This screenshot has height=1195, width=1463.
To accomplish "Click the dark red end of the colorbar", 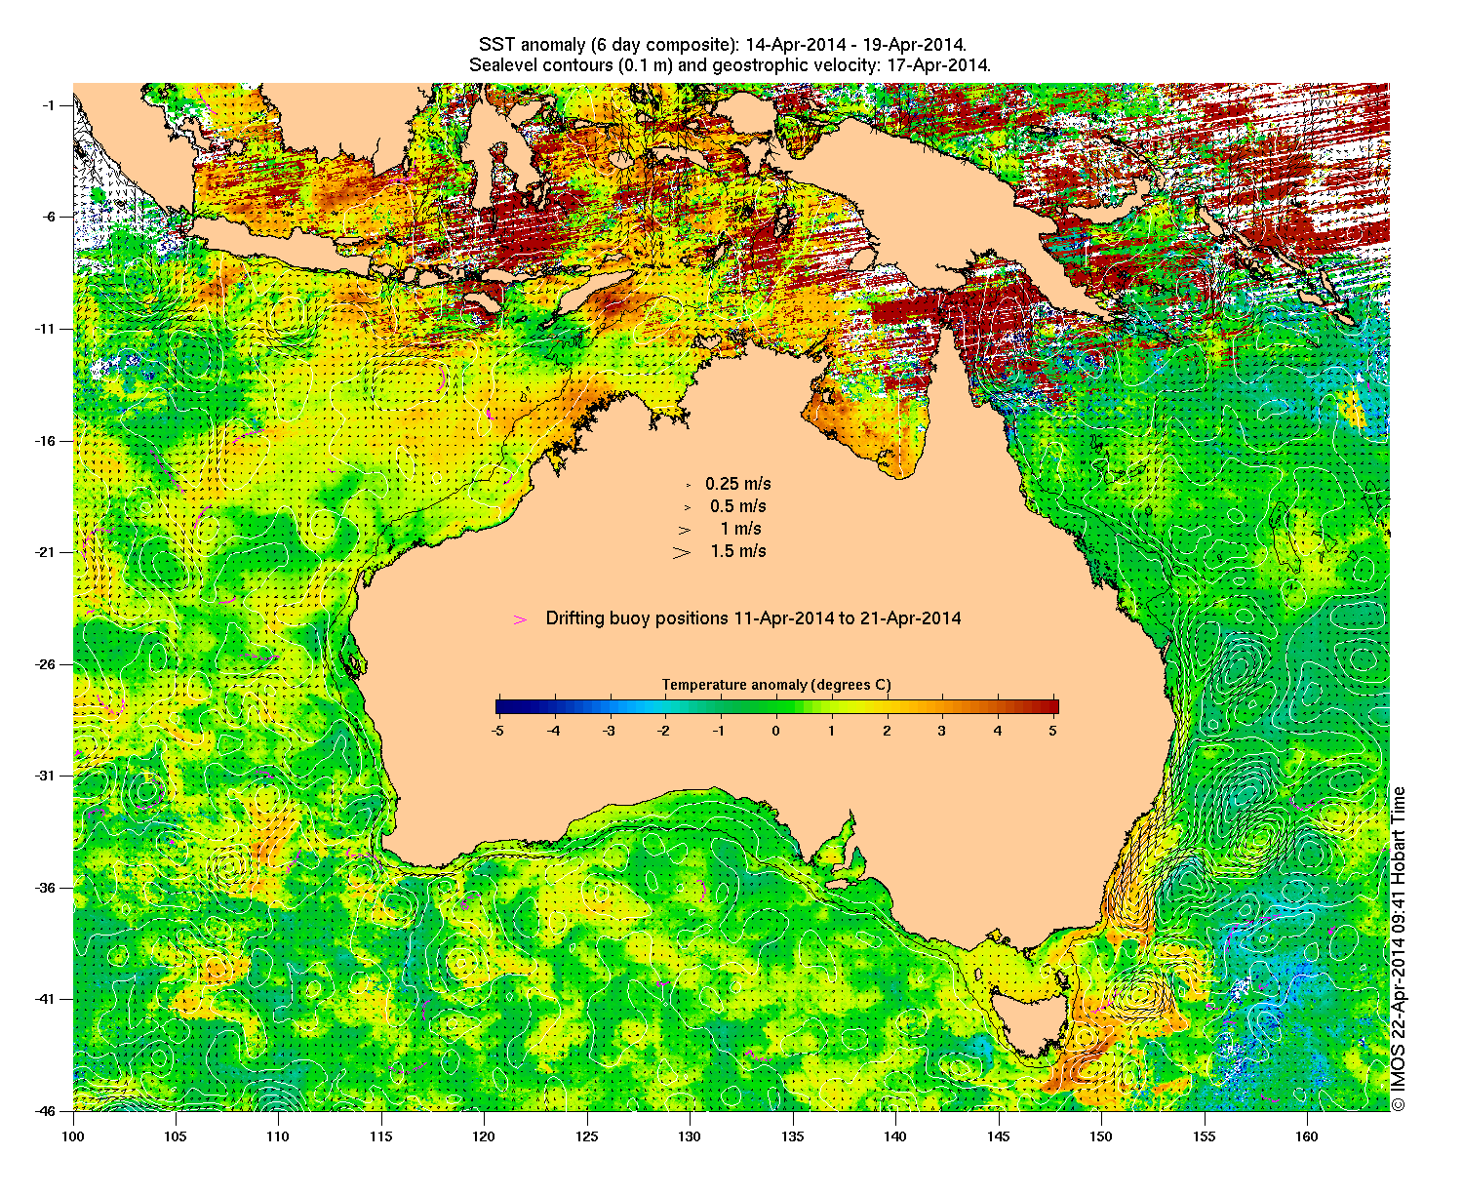I will coord(1052,707).
